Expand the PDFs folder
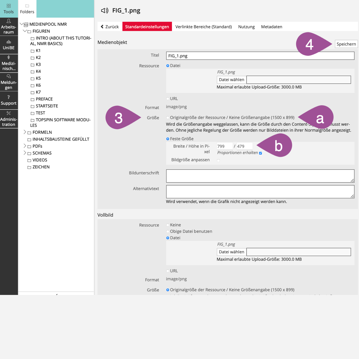The width and height of the screenshot is (359, 359). click(25, 146)
